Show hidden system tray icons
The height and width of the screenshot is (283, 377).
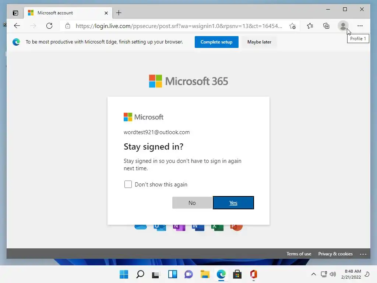click(x=314, y=274)
